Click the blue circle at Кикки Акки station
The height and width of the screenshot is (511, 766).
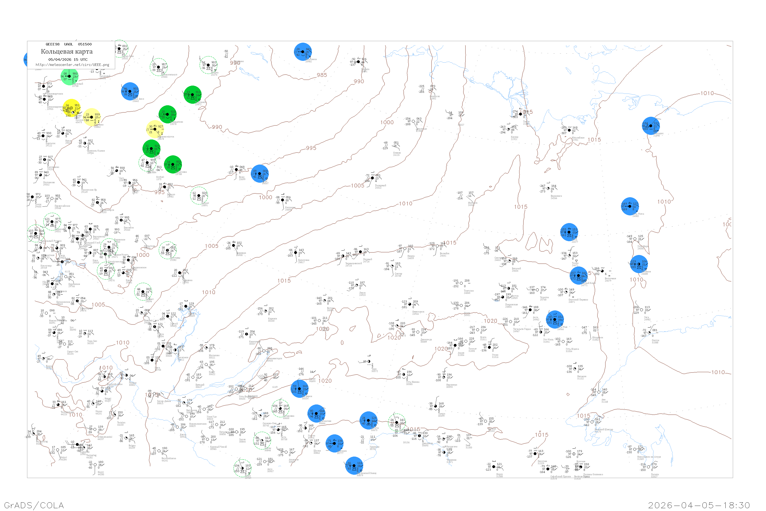[130, 91]
